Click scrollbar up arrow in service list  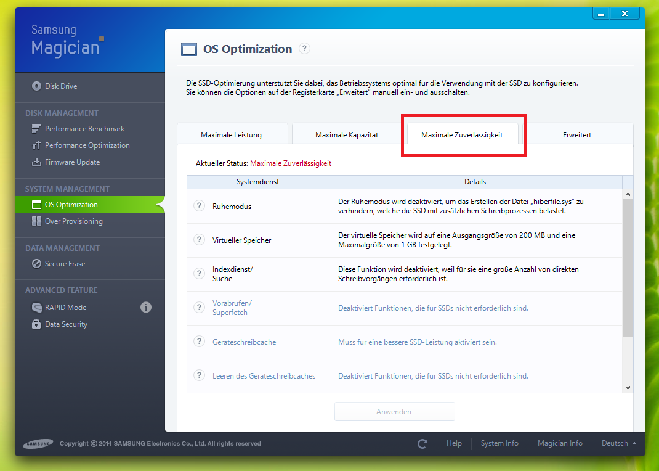click(x=628, y=194)
